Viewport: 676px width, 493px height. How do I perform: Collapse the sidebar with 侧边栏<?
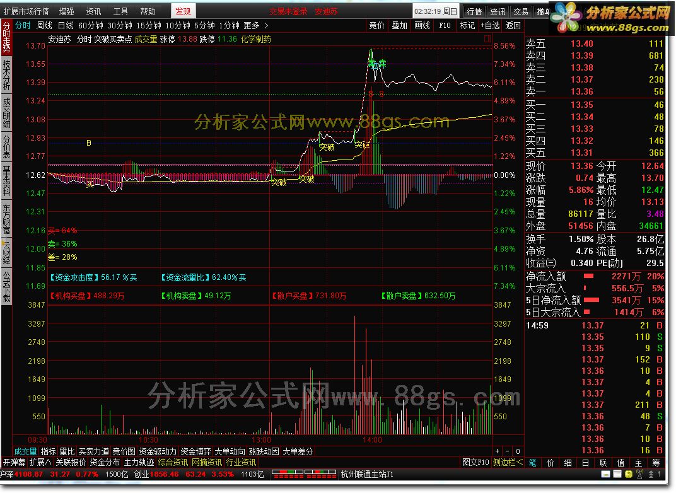pos(508,462)
